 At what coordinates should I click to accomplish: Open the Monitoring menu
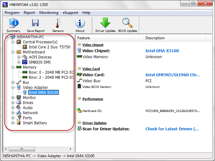click(x=49, y=13)
